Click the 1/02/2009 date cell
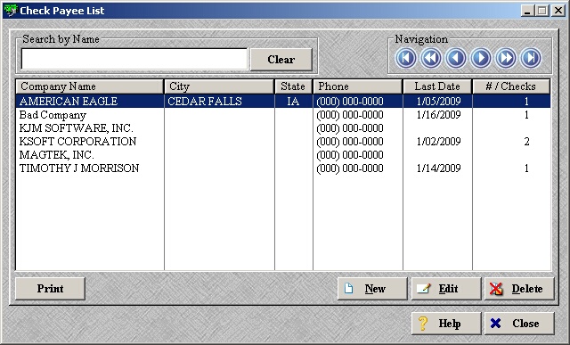 [439, 141]
